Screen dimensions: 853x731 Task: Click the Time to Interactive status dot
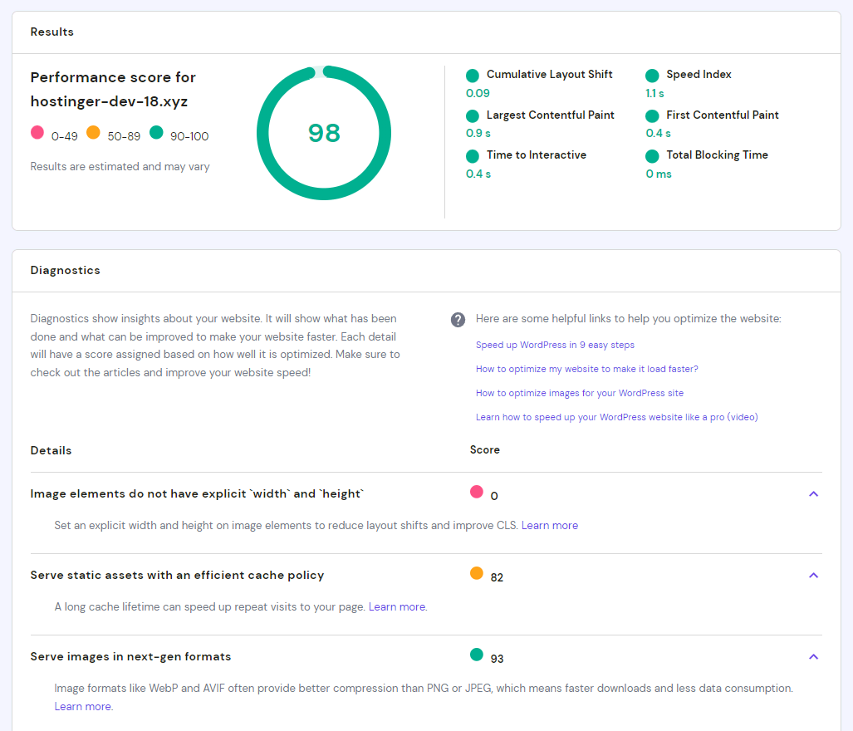coord(473,156)
